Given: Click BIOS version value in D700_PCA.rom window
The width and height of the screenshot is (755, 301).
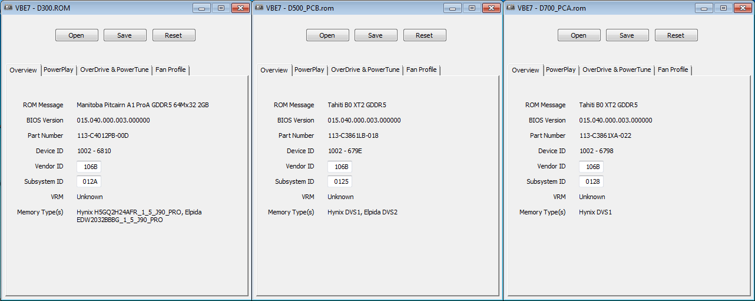Looking at the screenshot, I should pyautogui.click(x=616, y=121).
